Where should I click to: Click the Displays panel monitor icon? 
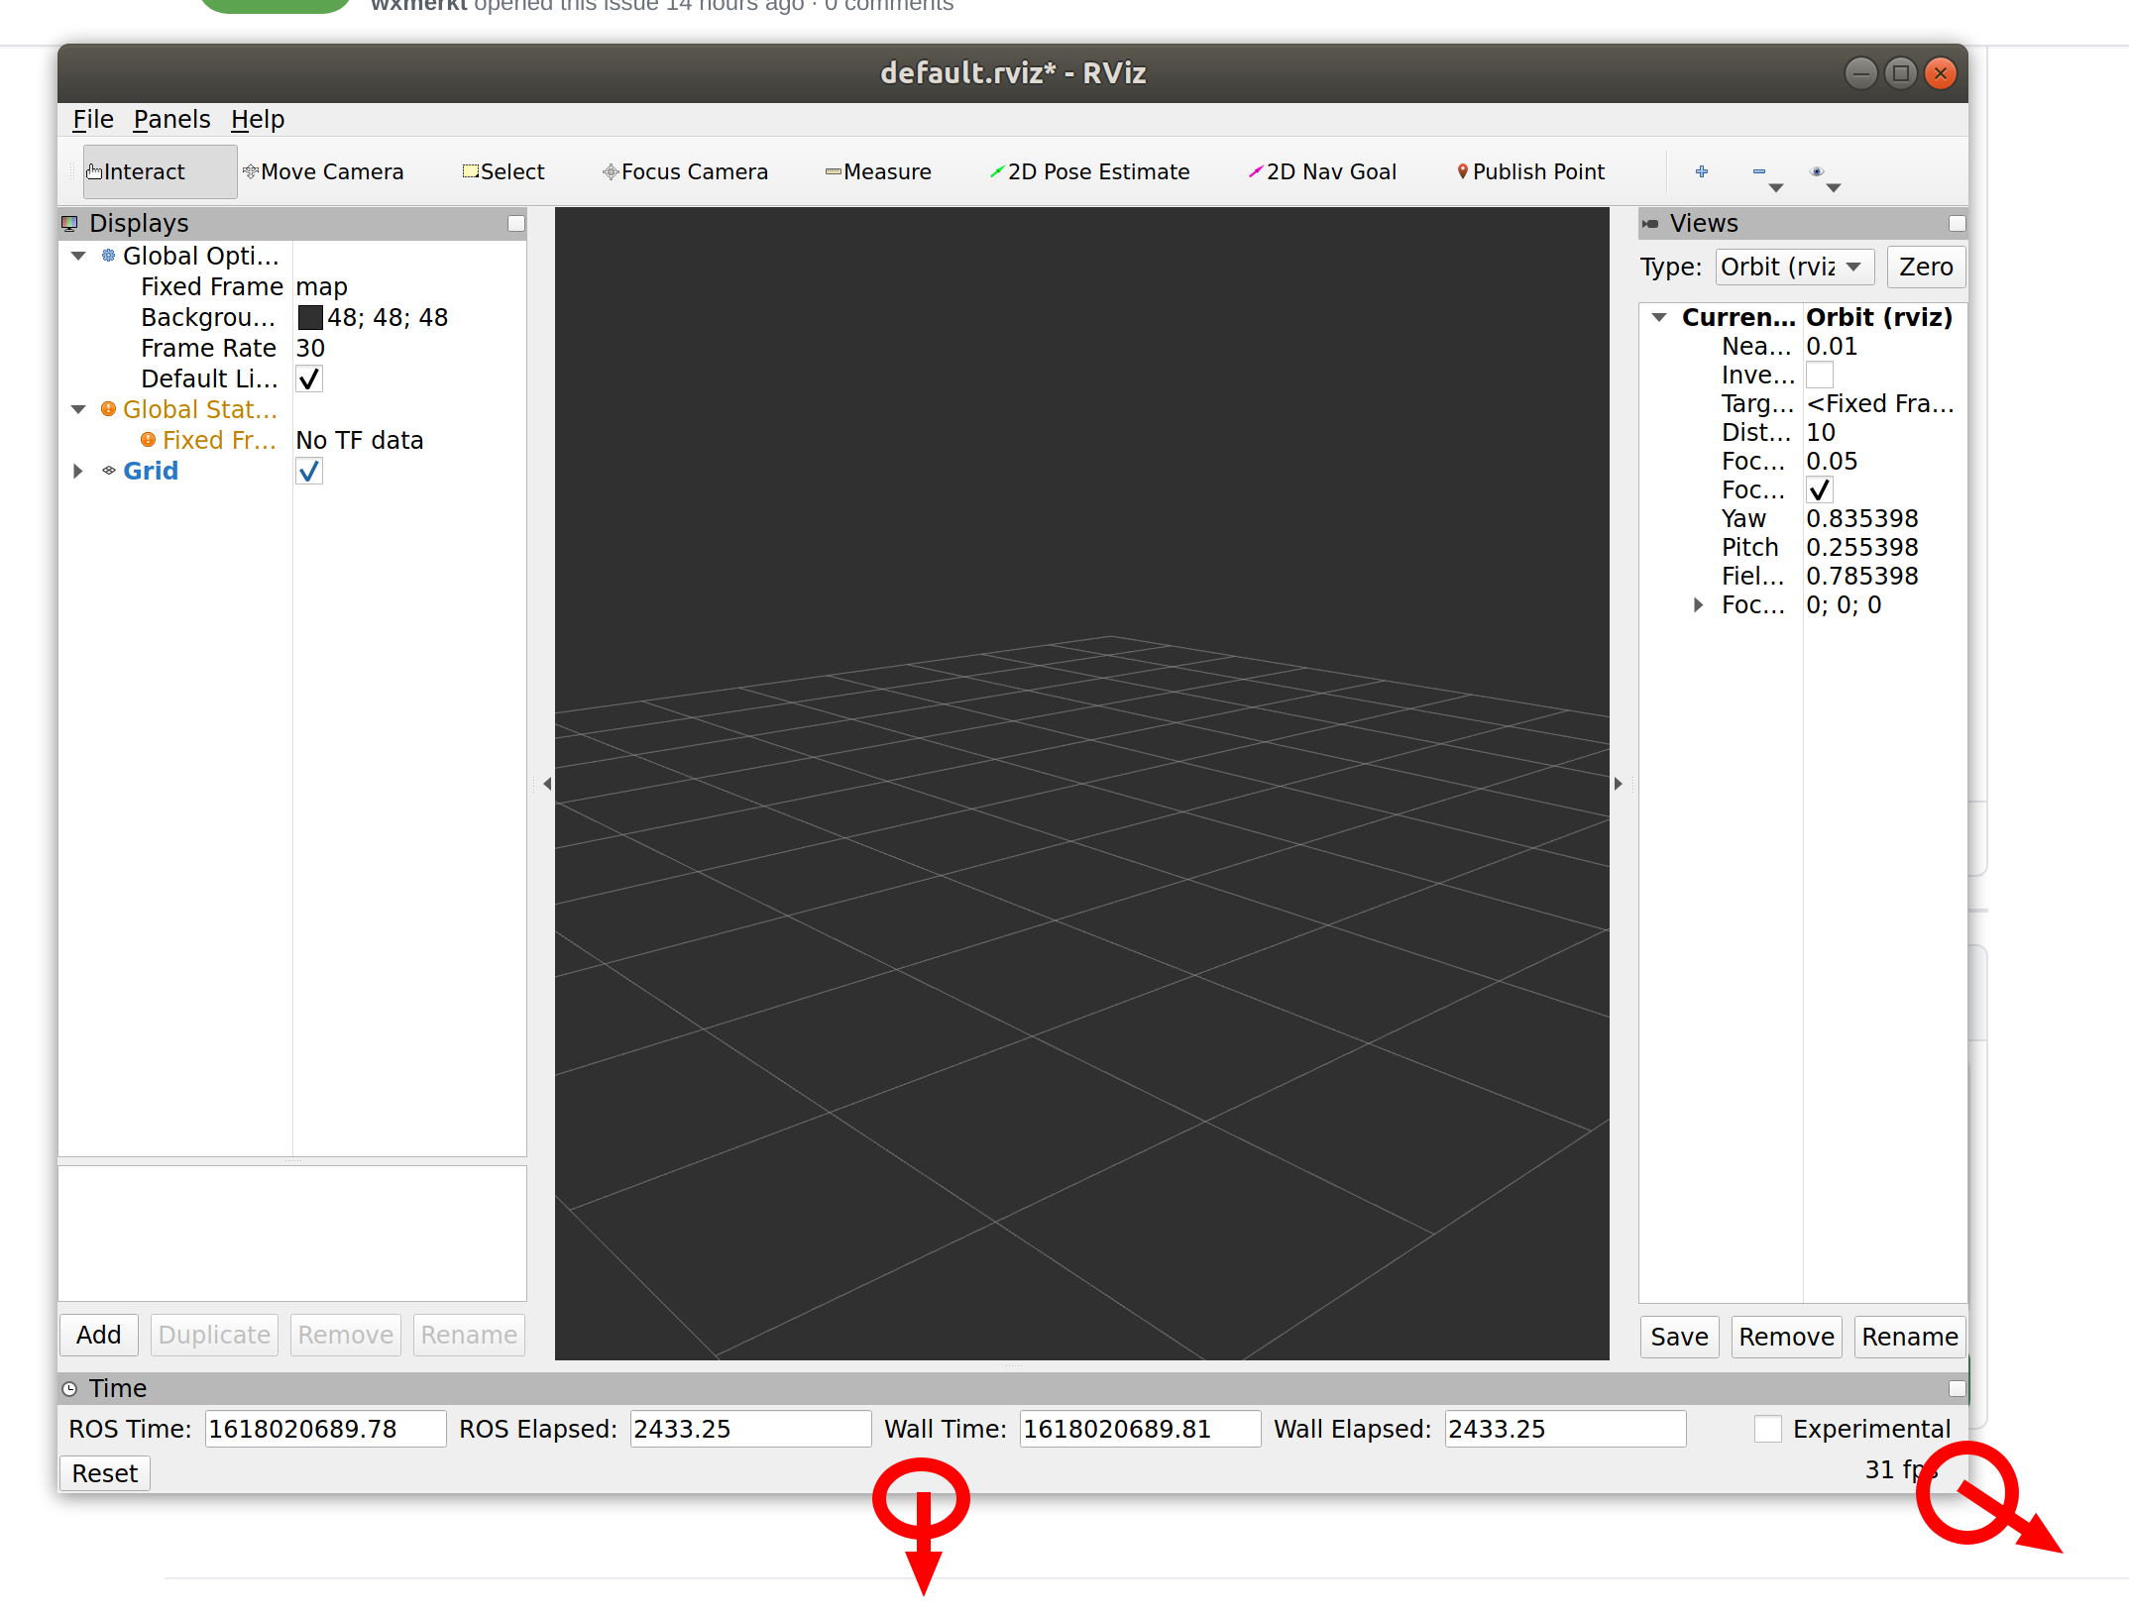coord(69,223)
